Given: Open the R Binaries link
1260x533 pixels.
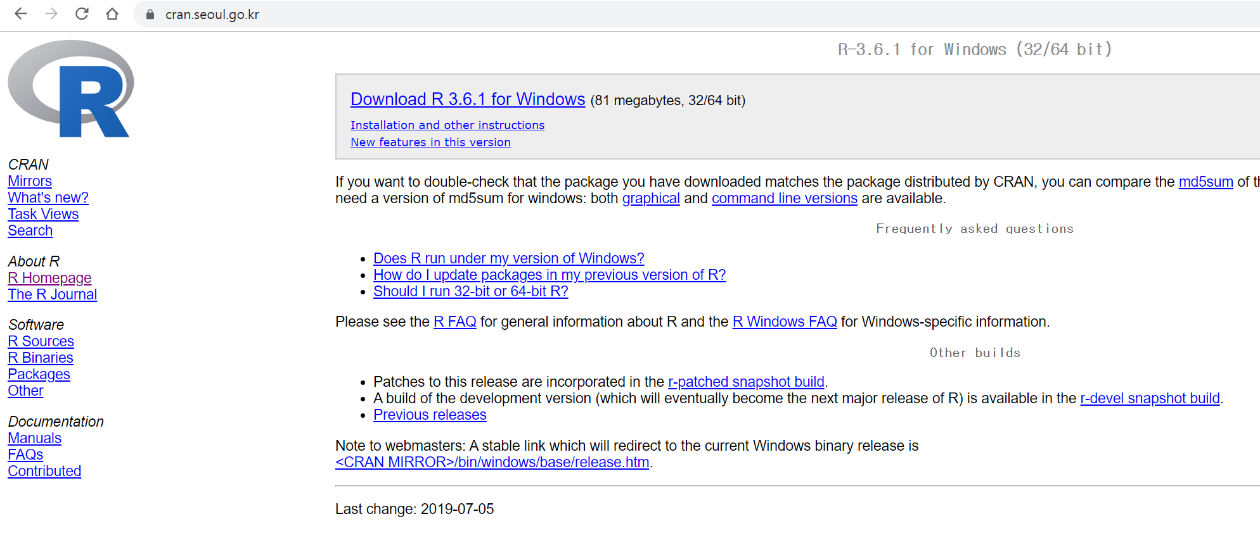Looking at the screenshot, I should coord(41,358).
